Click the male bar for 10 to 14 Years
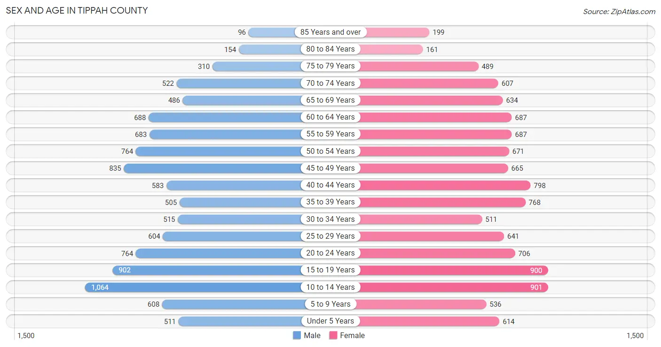Screen dimensions: 661x347 coord(193,287)
